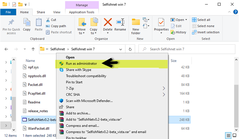239x139 pixels.
Task: Open the Application Tools tab
Action: (82, 12)
